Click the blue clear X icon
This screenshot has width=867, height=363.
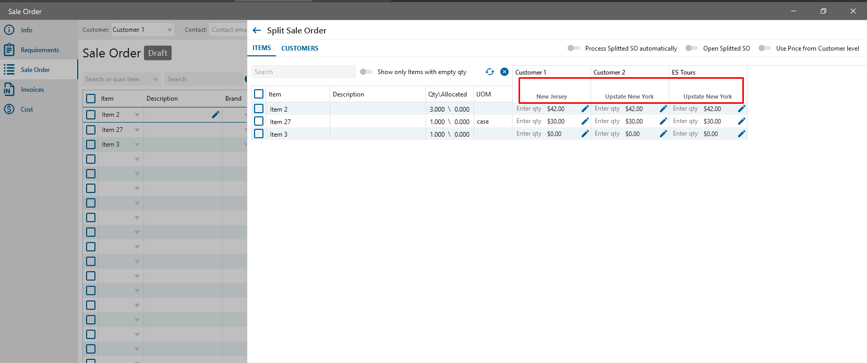[504, 72]
